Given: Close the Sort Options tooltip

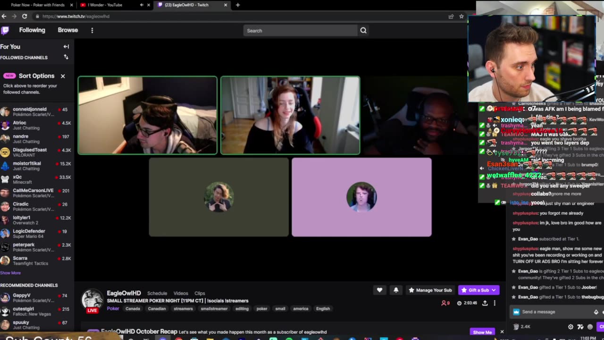Looking at the screenshot, I should click(x=63, y=76).
